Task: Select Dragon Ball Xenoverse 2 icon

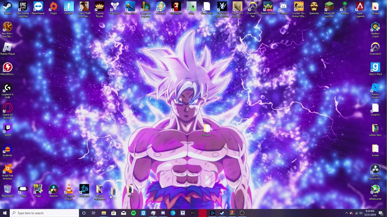Action: tap(222, 9)
